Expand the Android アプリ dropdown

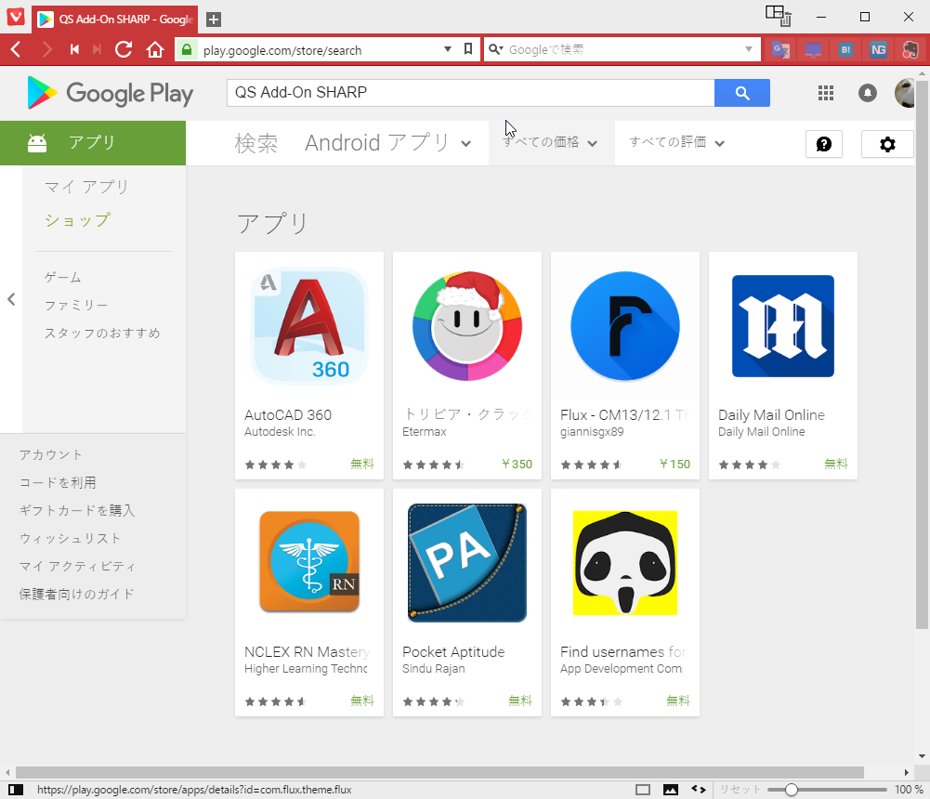[x=388, y=143]
